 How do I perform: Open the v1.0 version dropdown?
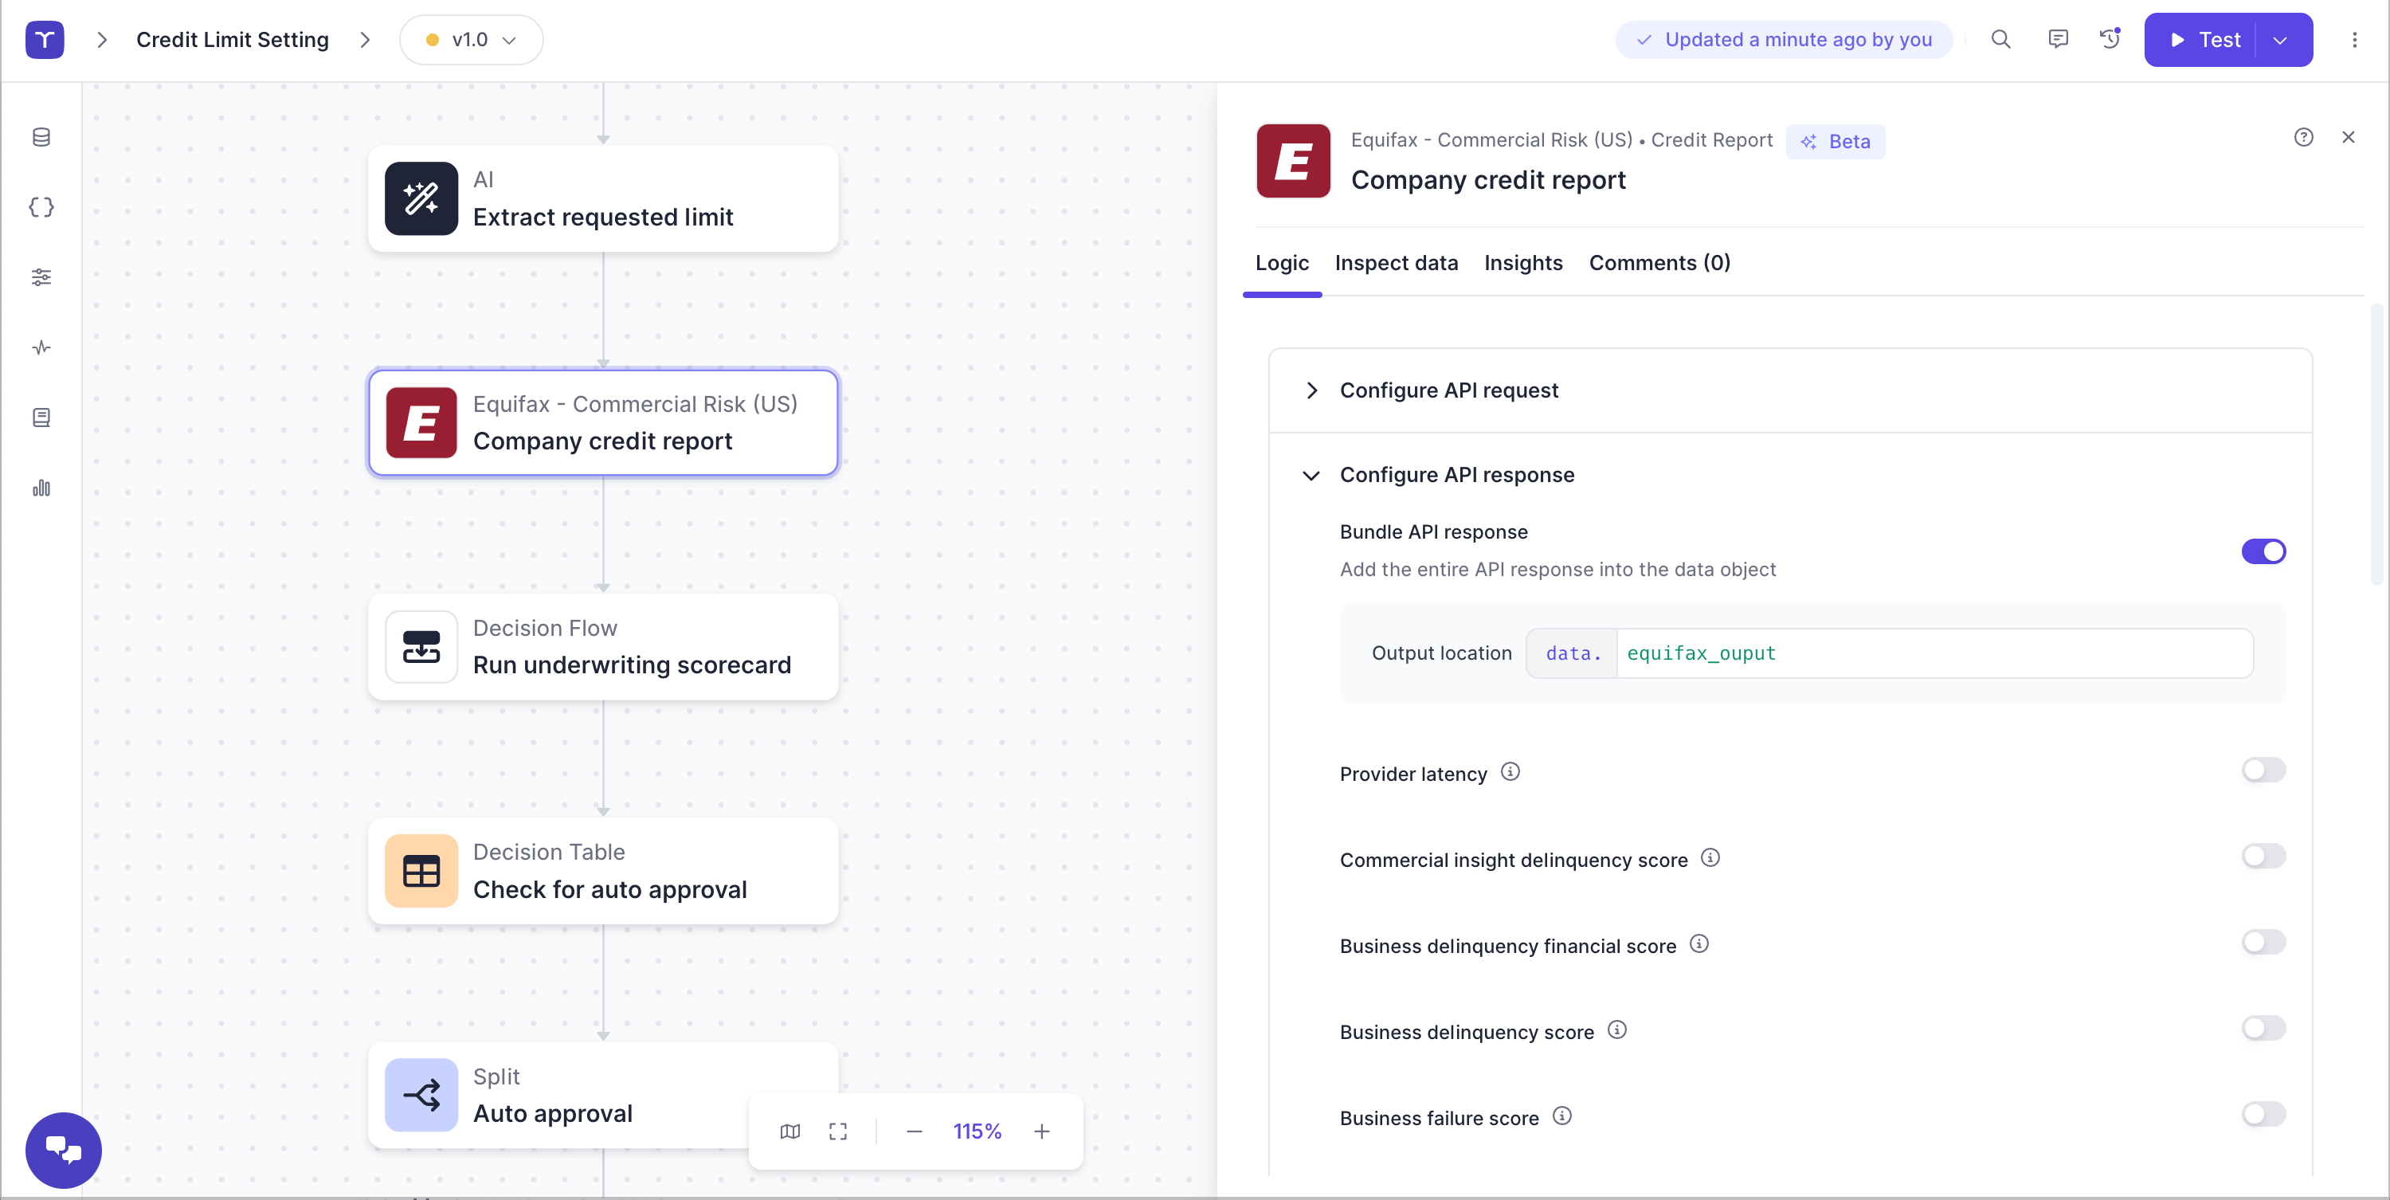click(472, 40)
